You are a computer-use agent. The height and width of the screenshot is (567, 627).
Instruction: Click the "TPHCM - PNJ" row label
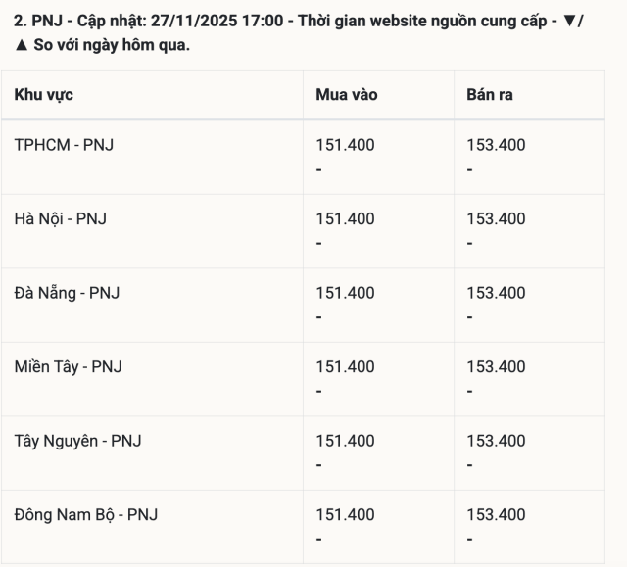tap(65, 145)
